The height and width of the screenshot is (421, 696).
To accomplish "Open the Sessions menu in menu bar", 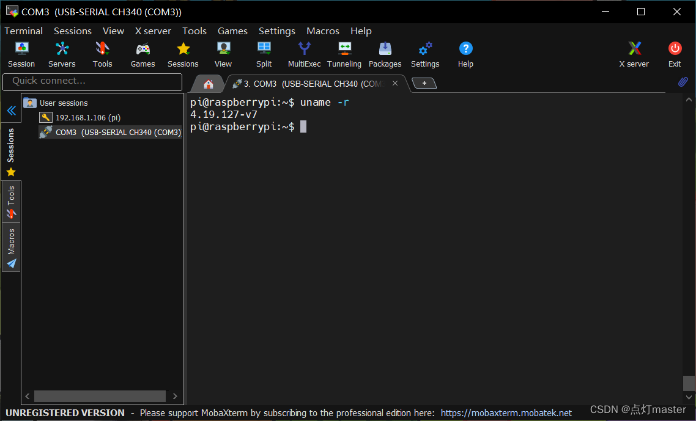I will (73, 31).
